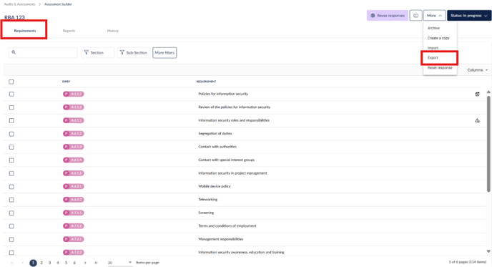Open the Section filter dropdown
This screenshot has height=267, width=492.
click(x=97, y=52)
